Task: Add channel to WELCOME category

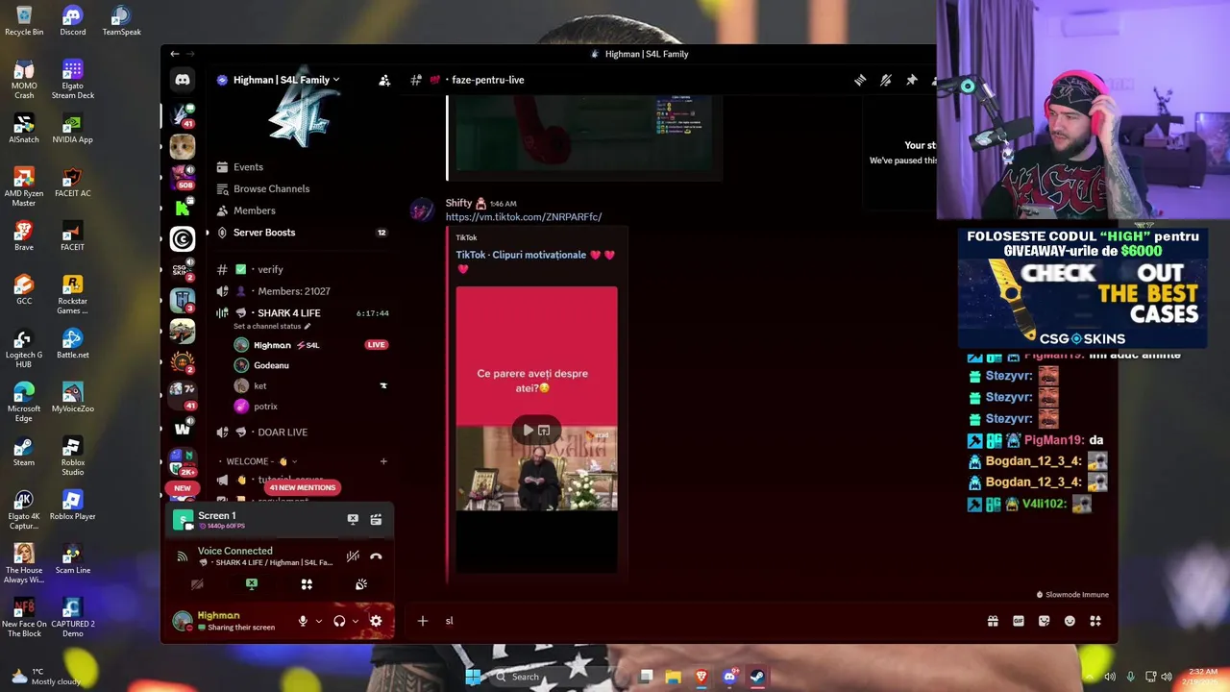Action: point(383,461)
